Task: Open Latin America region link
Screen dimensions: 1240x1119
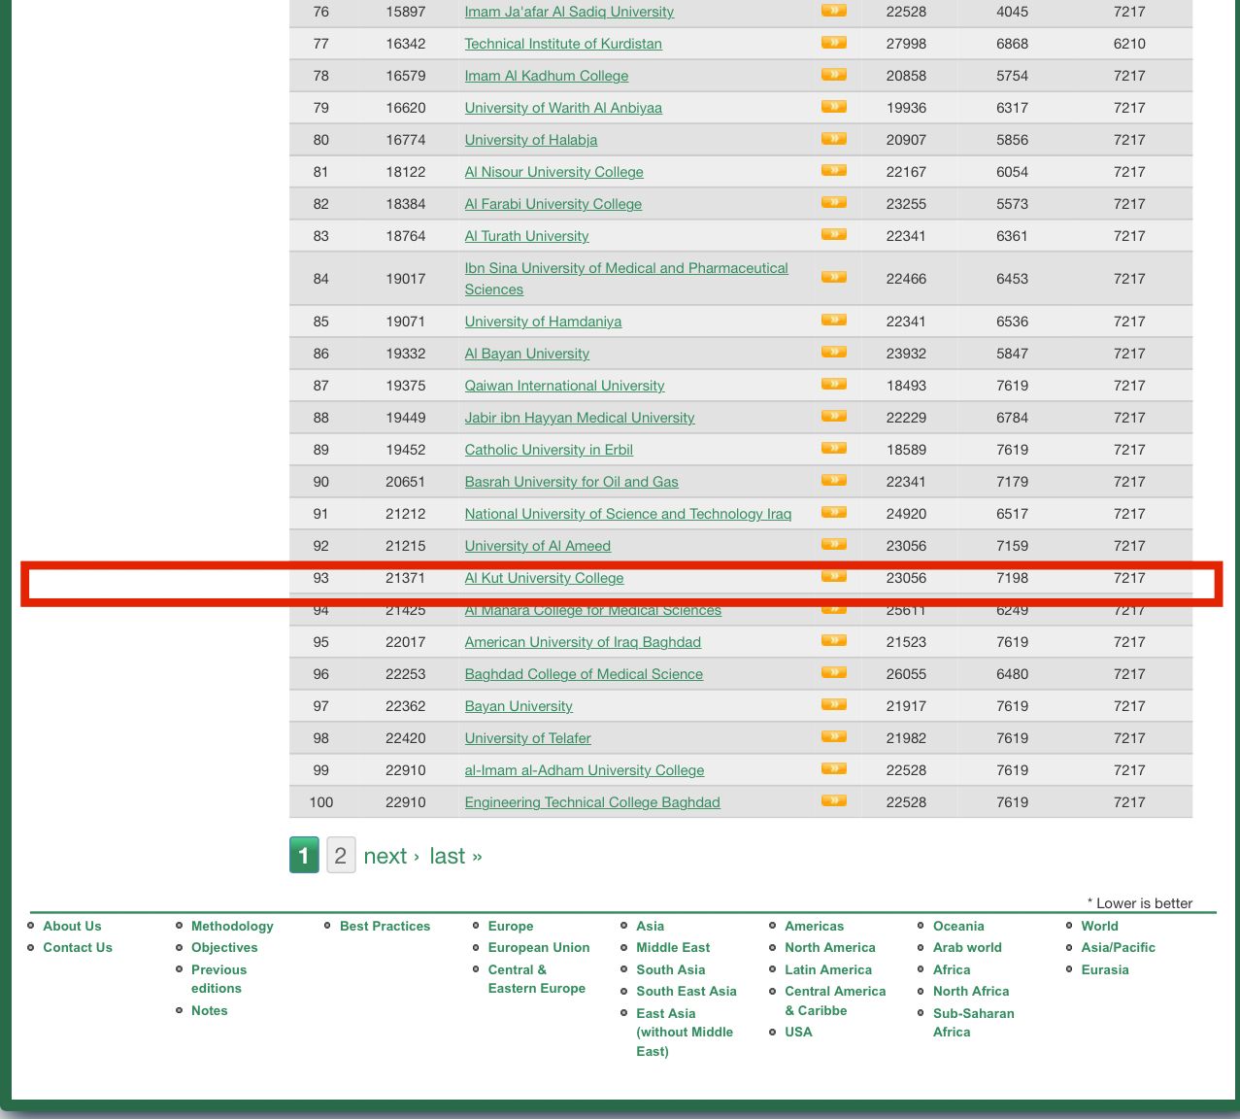Action: [828, 969]
